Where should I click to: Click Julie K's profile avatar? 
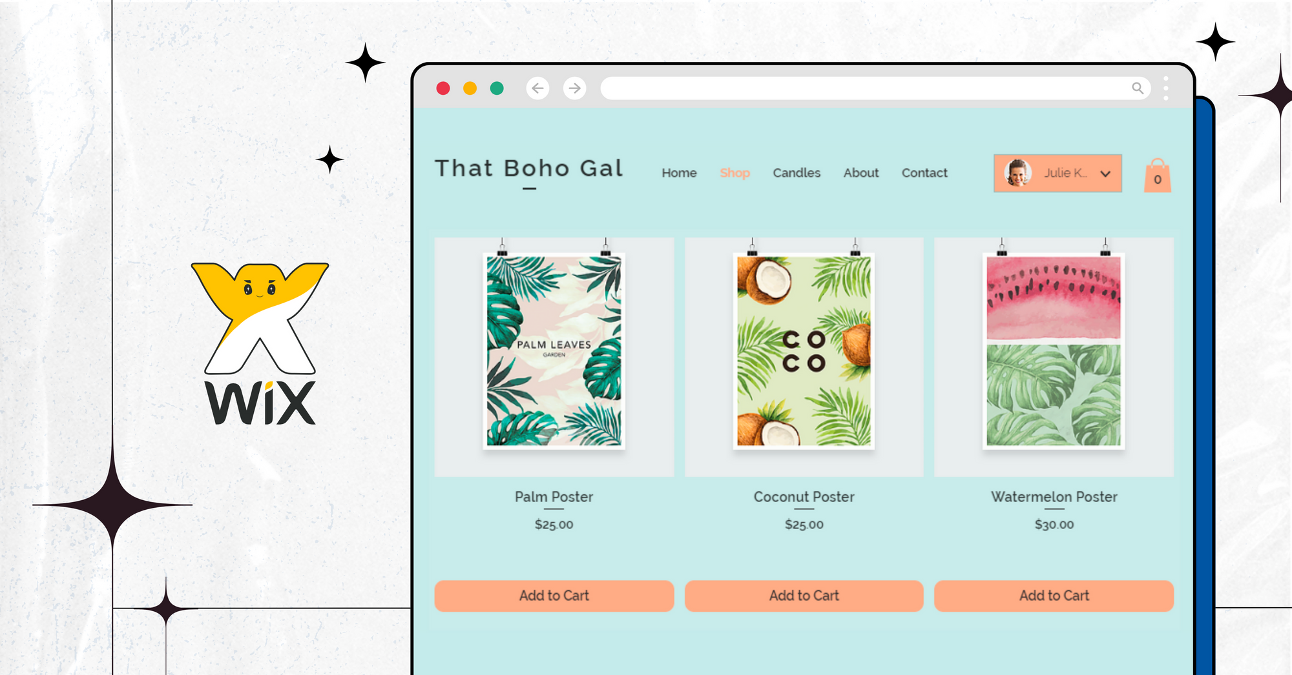pos(1018,173)
